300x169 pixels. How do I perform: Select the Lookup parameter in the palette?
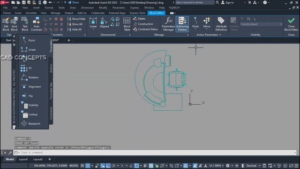(x=29, y=115)
